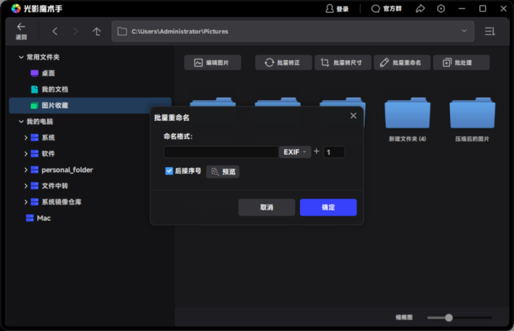Screen dimensions: 514x331
Task: Confirm renaming with the 确定 button
Action: (328, 207)
